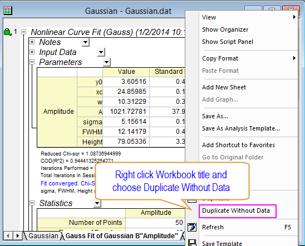This screenshot has width=305, height=246.
Task: Click the green lock icon beside row 1
Action: (x=7, y=32)
